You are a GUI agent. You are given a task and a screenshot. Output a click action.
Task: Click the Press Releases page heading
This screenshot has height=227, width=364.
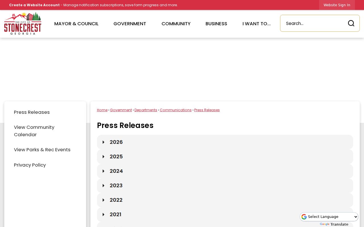tap(125, 125)
